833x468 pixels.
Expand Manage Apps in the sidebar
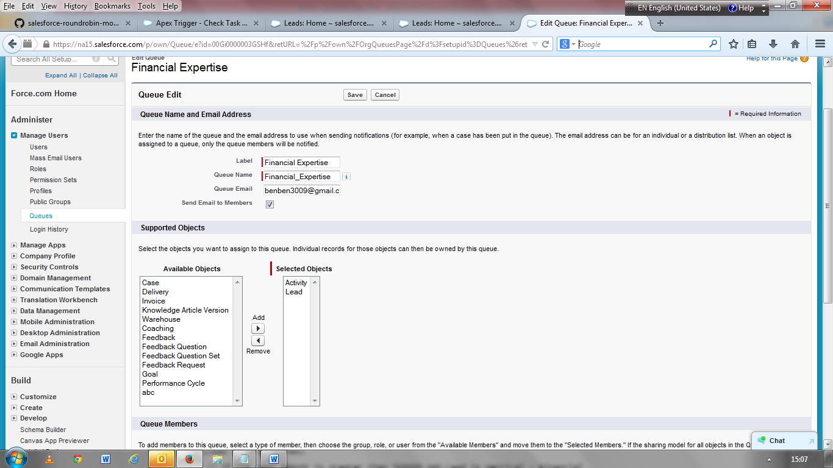pyautogui.click(x=14, y=245)
